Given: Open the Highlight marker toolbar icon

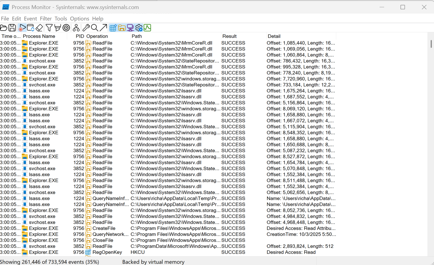Looking at the screenshot, I should pyautogui.click(x=57, y=28).
